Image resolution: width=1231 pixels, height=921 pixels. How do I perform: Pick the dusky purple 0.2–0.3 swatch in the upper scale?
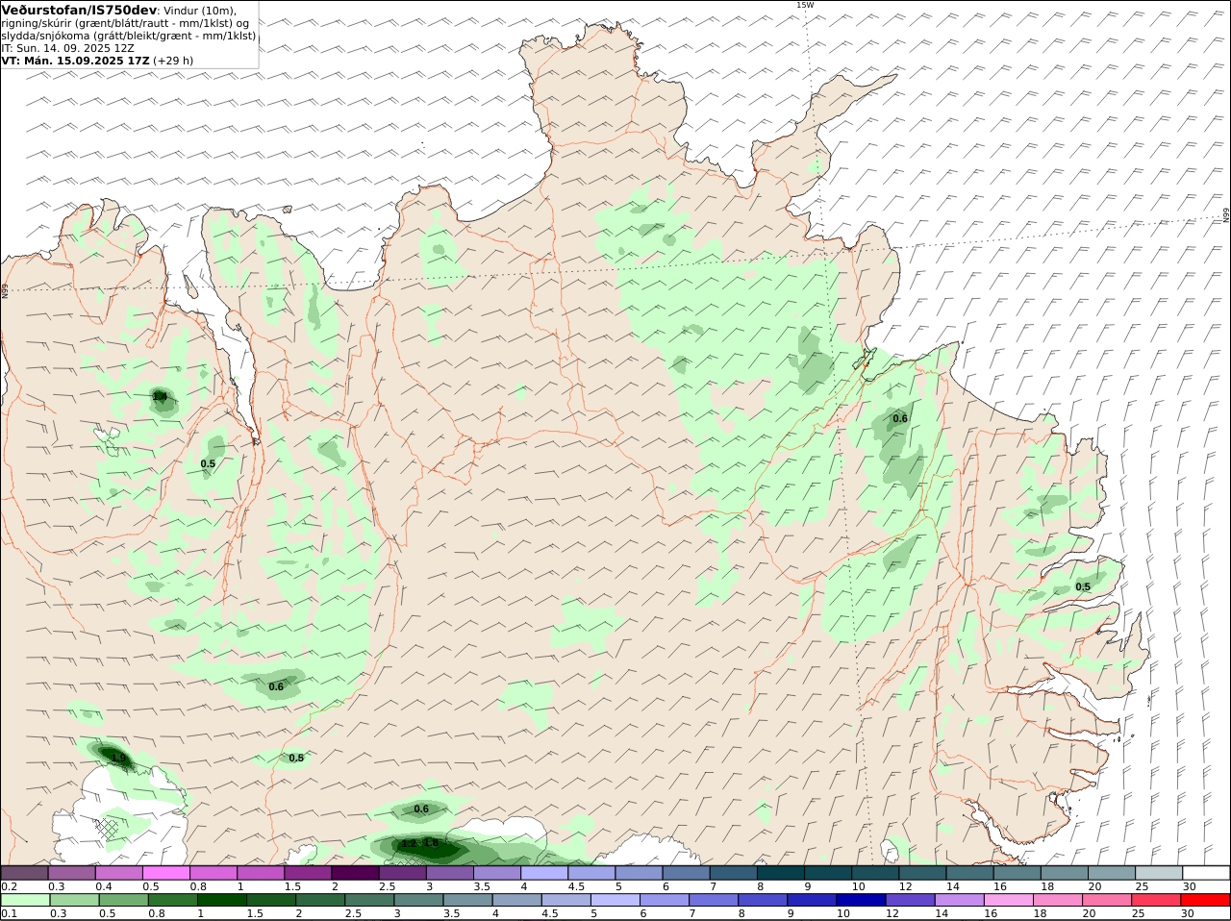[x=25, y=872]
